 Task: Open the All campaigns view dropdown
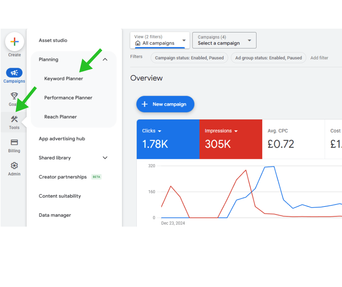pos(184,40)
